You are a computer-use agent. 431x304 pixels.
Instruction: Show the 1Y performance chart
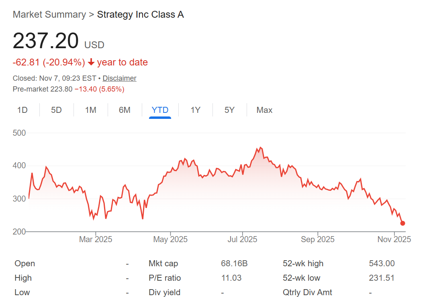coord(195,110)
